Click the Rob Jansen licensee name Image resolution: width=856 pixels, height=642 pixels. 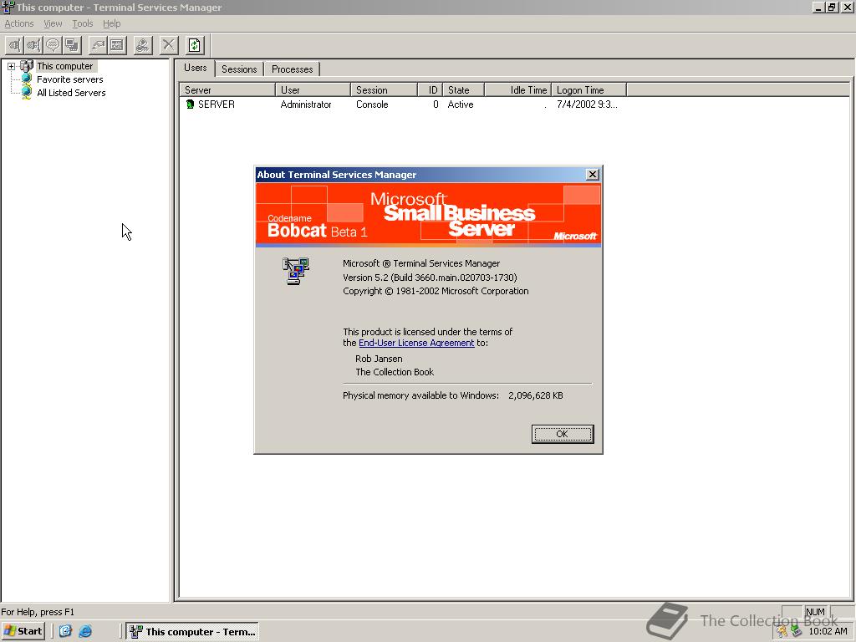coord(379,359)
